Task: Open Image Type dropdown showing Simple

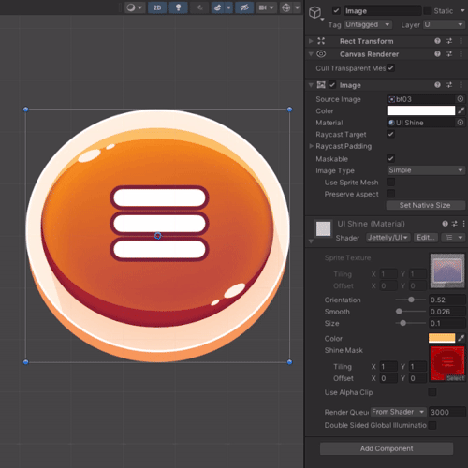Action: tap(426, 170)
